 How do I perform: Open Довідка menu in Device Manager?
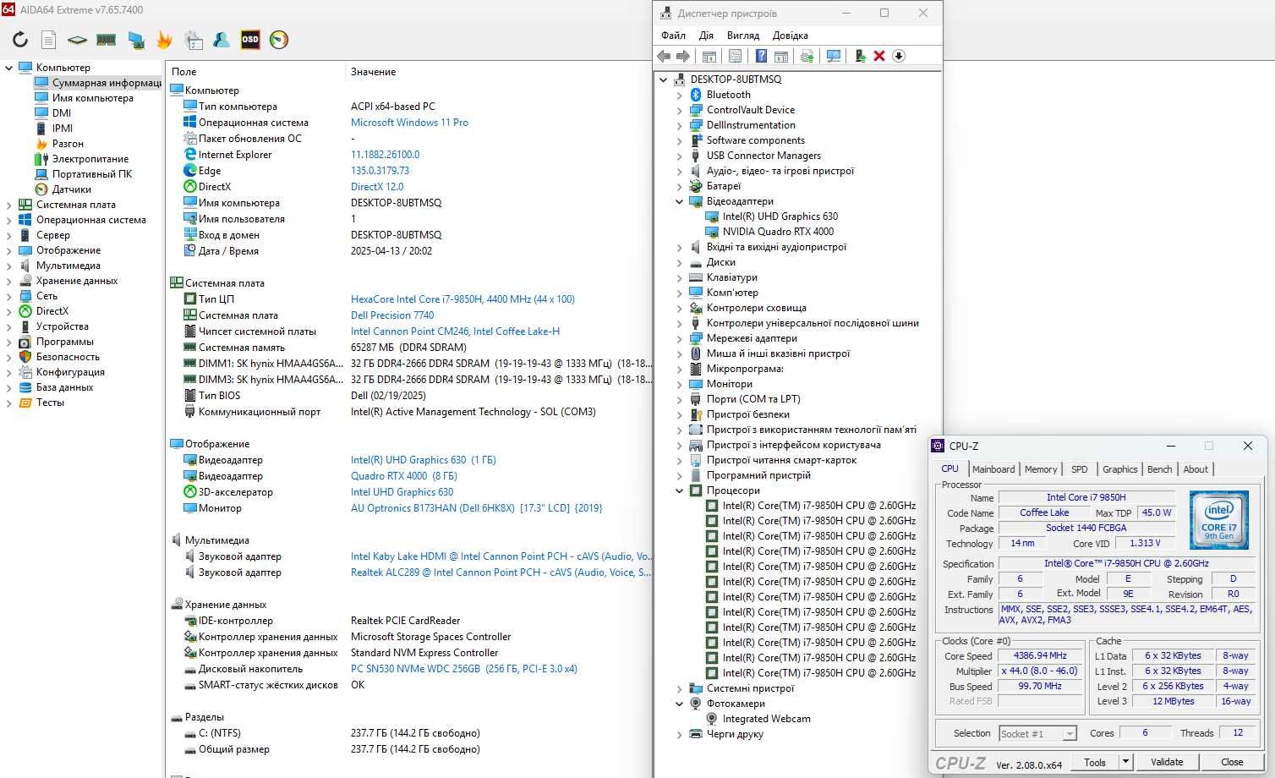[790, 36]
